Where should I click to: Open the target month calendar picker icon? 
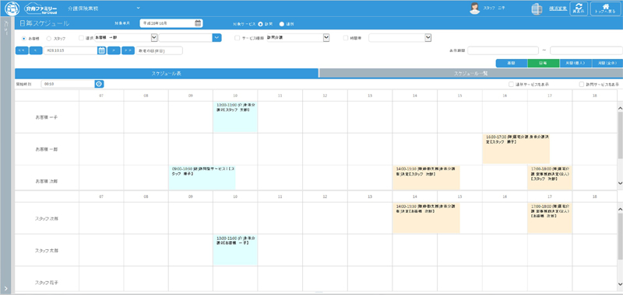click(198, 23)
